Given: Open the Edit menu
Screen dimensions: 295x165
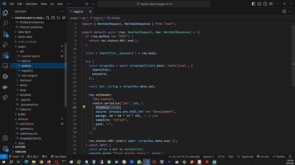Looking at the screenshot, I should point(19,4).
